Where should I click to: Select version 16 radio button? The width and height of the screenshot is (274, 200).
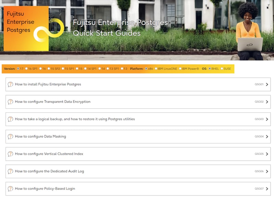[x=40, y=68]
